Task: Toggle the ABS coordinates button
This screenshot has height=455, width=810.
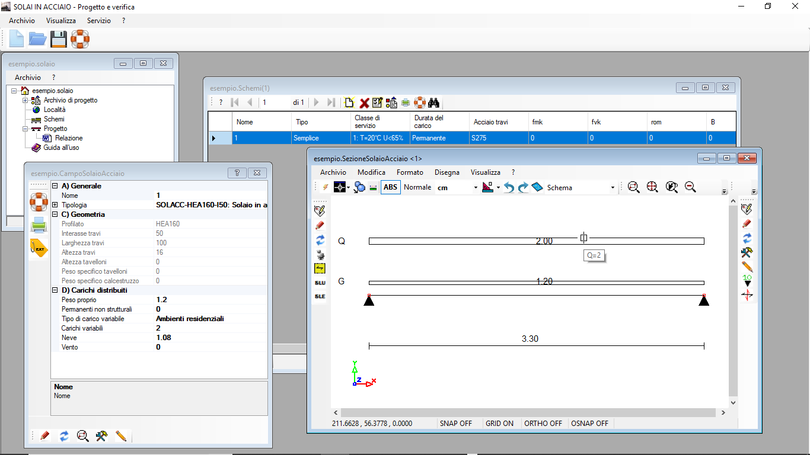Action: 391,187
